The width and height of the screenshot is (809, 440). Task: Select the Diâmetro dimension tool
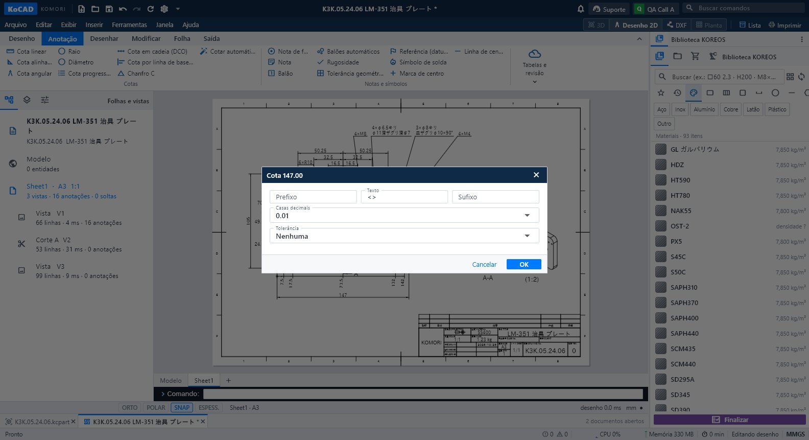click(76, 62)
